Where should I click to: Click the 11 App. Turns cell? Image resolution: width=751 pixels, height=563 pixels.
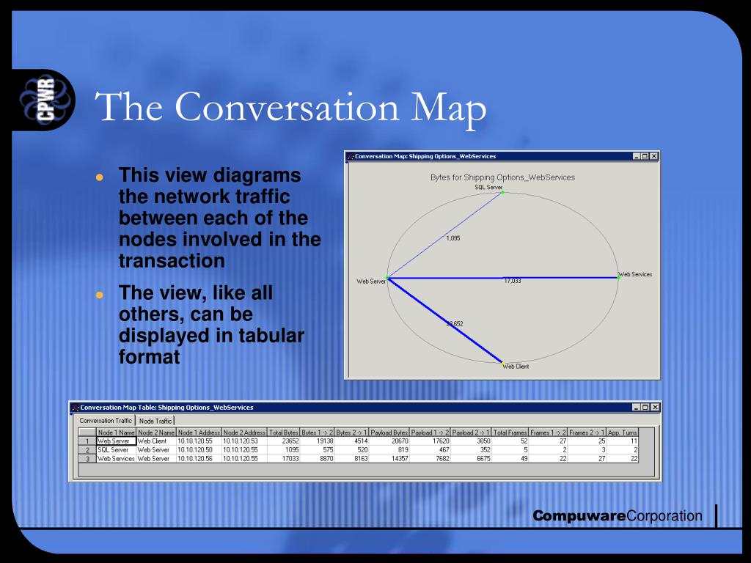[622, 441]
